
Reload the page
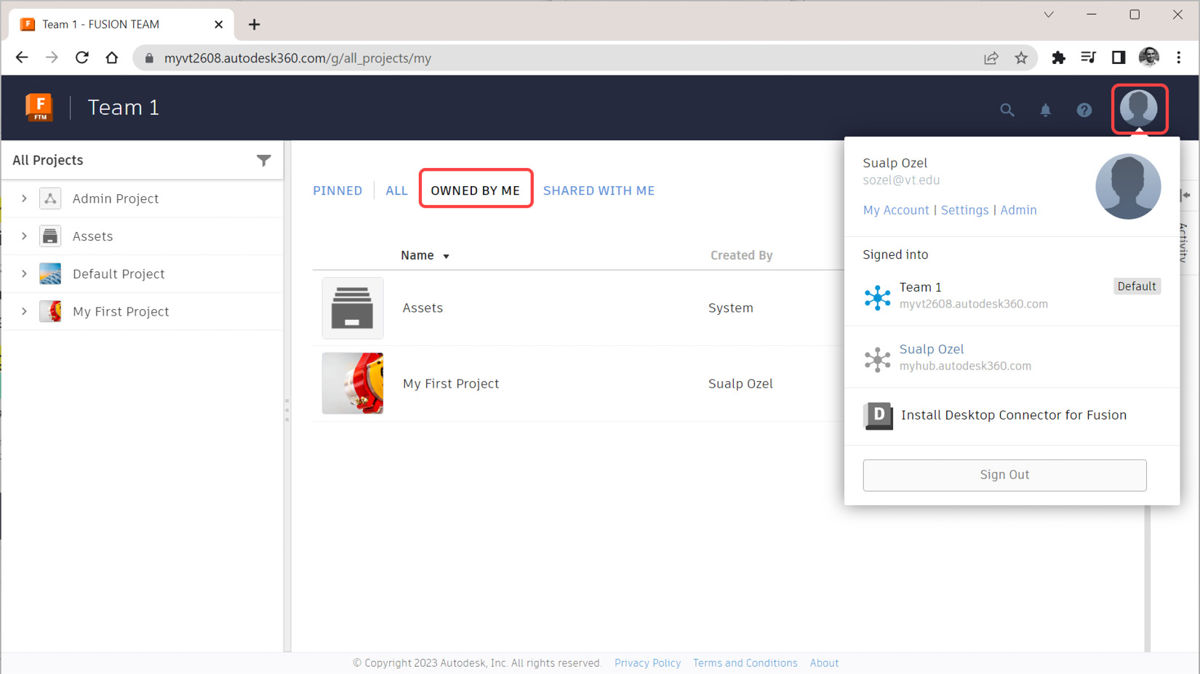(82, 57)
